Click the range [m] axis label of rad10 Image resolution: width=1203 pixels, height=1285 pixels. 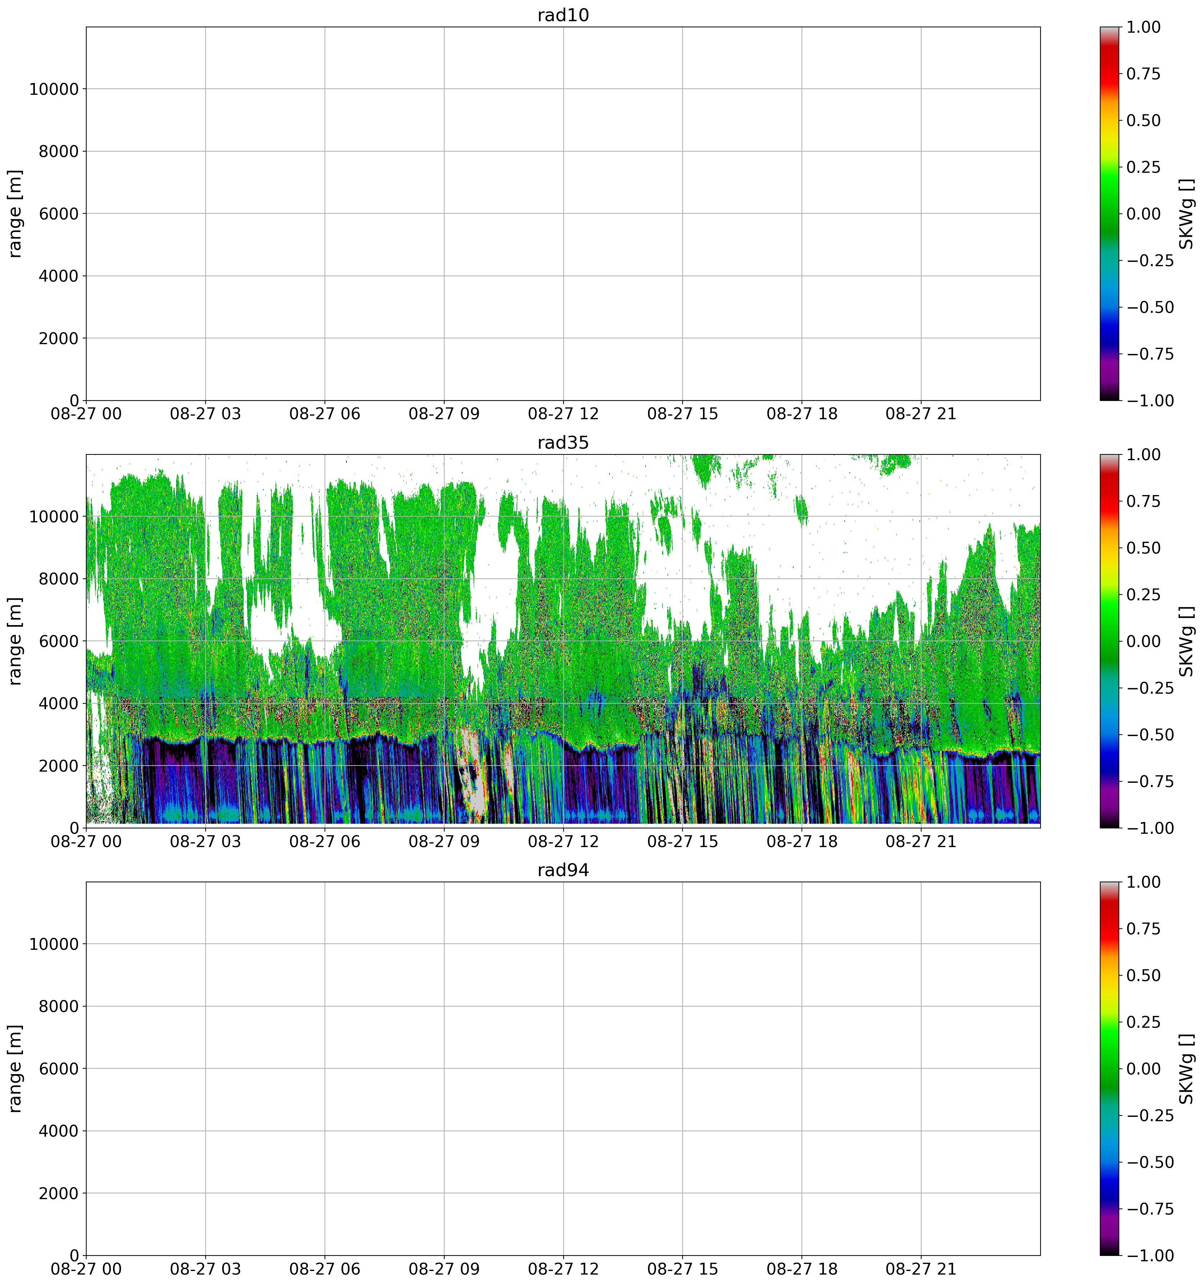15,214
